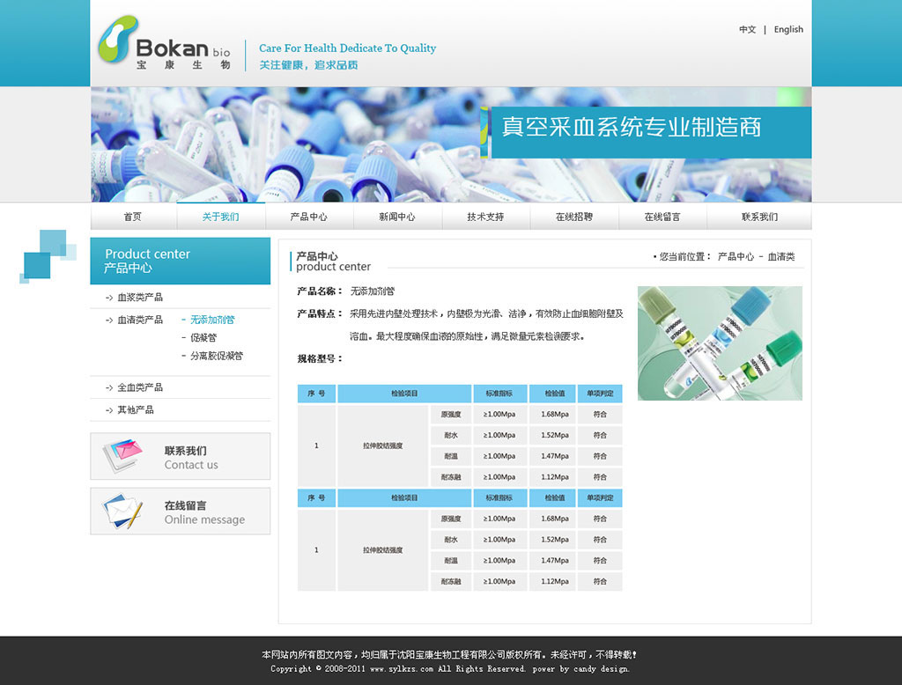Navigate to 联系我们 in menu bar

[759, 217]
